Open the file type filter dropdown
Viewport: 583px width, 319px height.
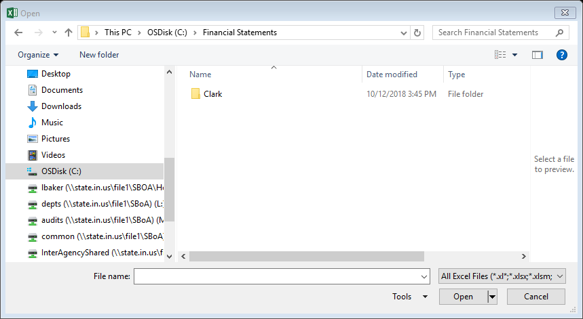(502, 276)
